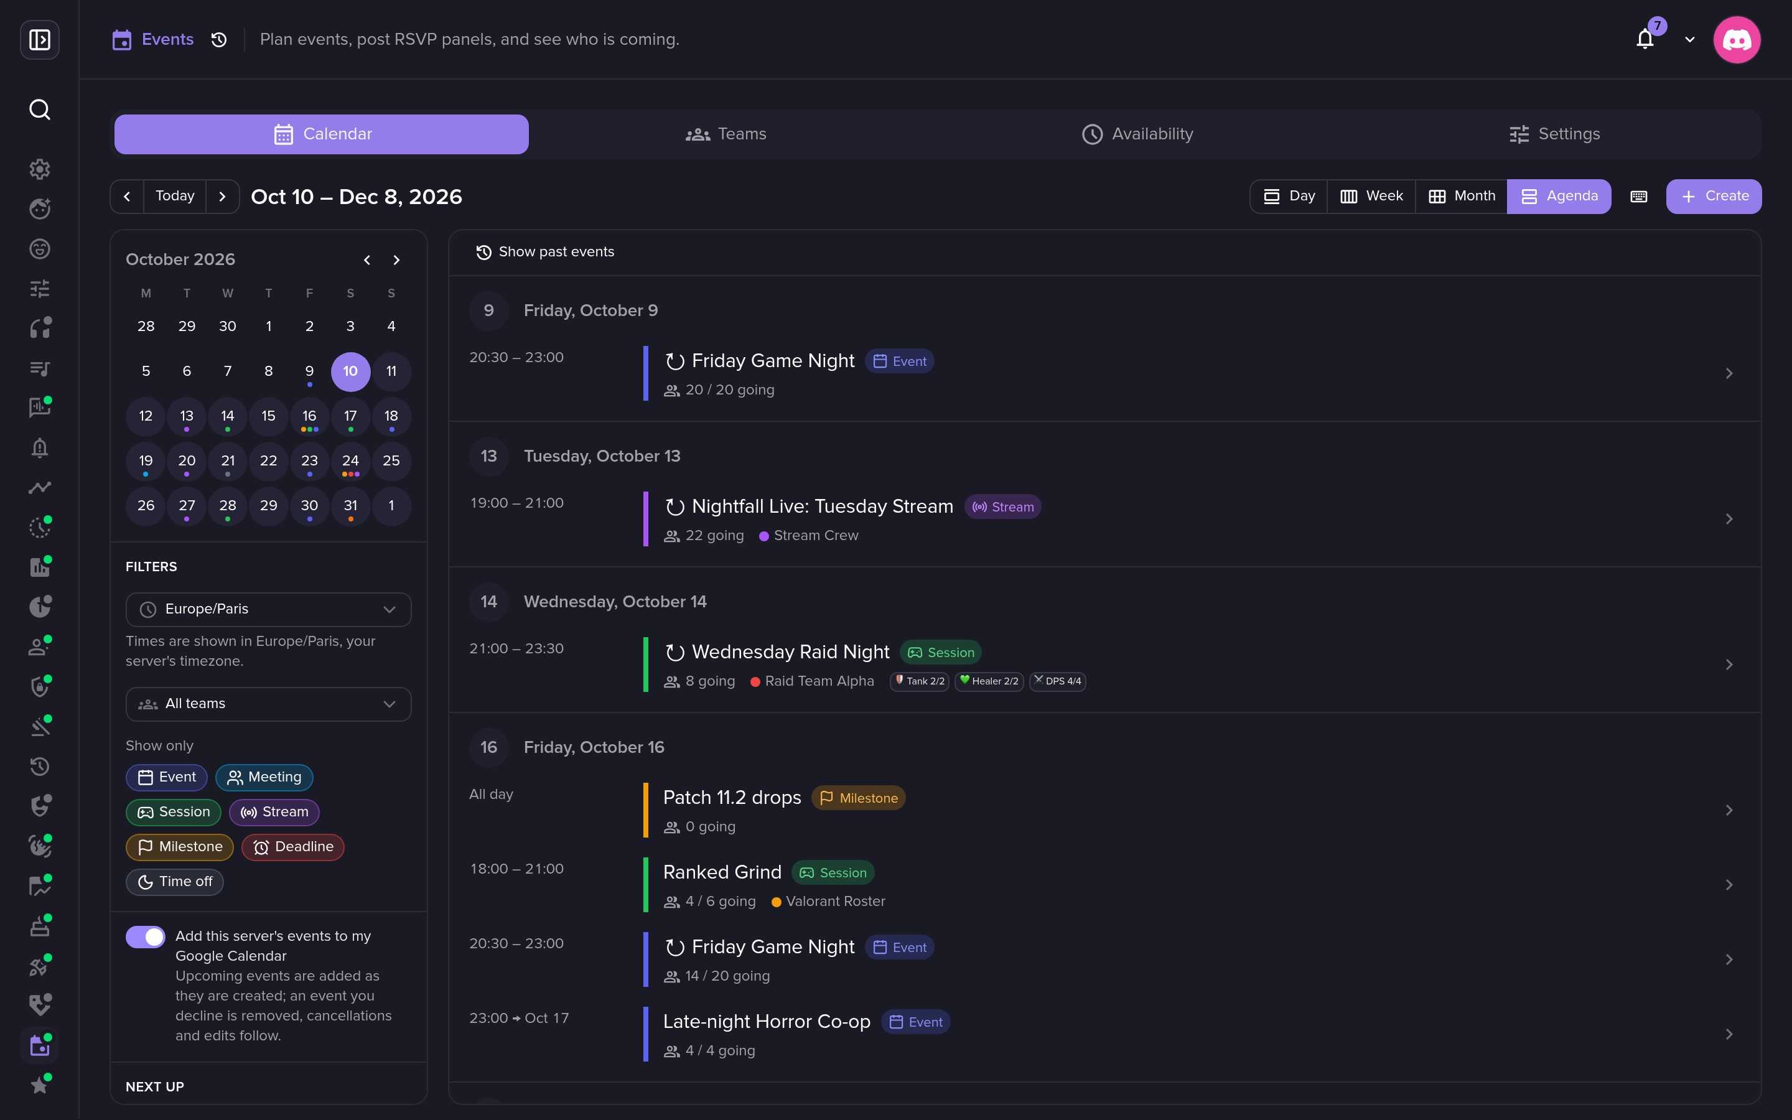Toggle the Stream filter chip
Screen dimensions: 1792x1120
[x=274, y=812]
